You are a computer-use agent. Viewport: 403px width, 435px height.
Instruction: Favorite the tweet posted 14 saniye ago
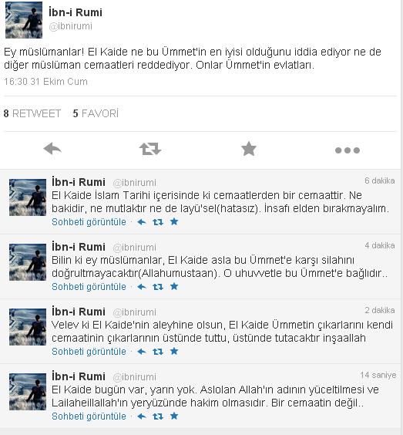coord(174,416)
